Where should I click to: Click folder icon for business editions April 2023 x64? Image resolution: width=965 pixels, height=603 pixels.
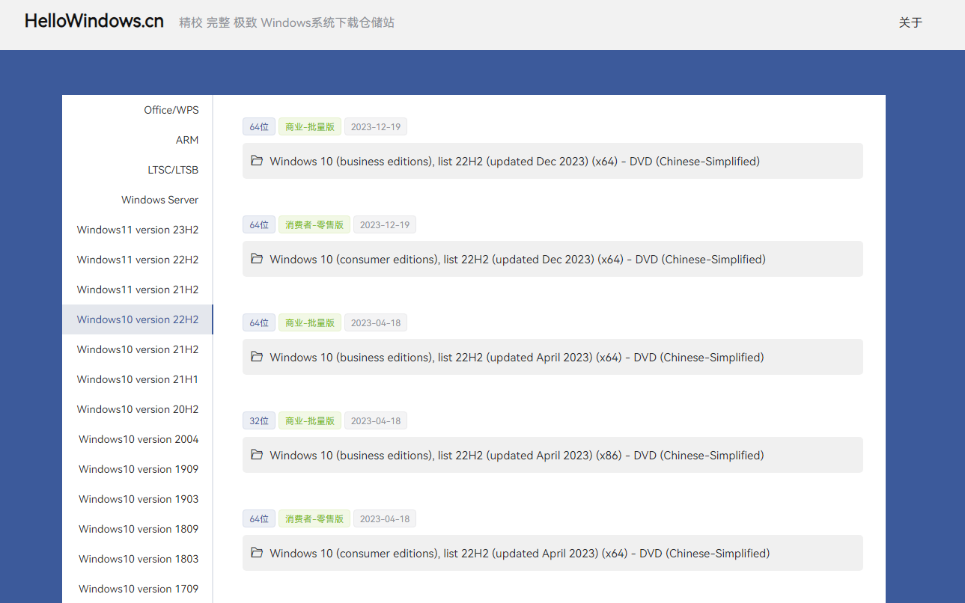[257, 357]
